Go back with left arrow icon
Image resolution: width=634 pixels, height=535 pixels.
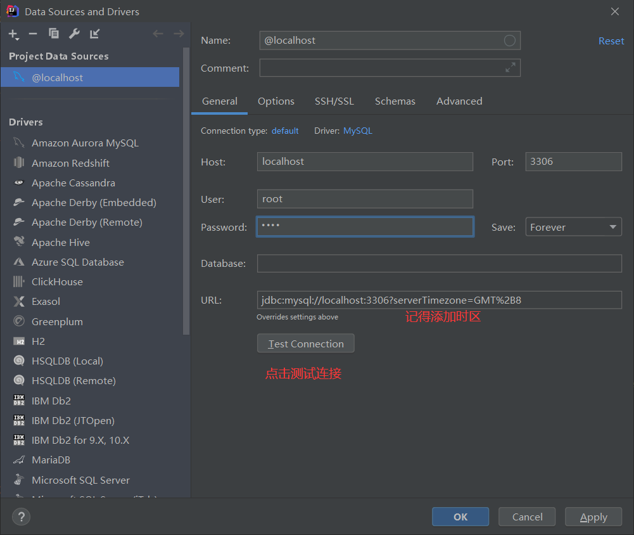coord(158,34)
